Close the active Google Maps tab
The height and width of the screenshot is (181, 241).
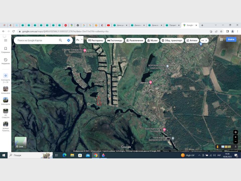(196, 25)
